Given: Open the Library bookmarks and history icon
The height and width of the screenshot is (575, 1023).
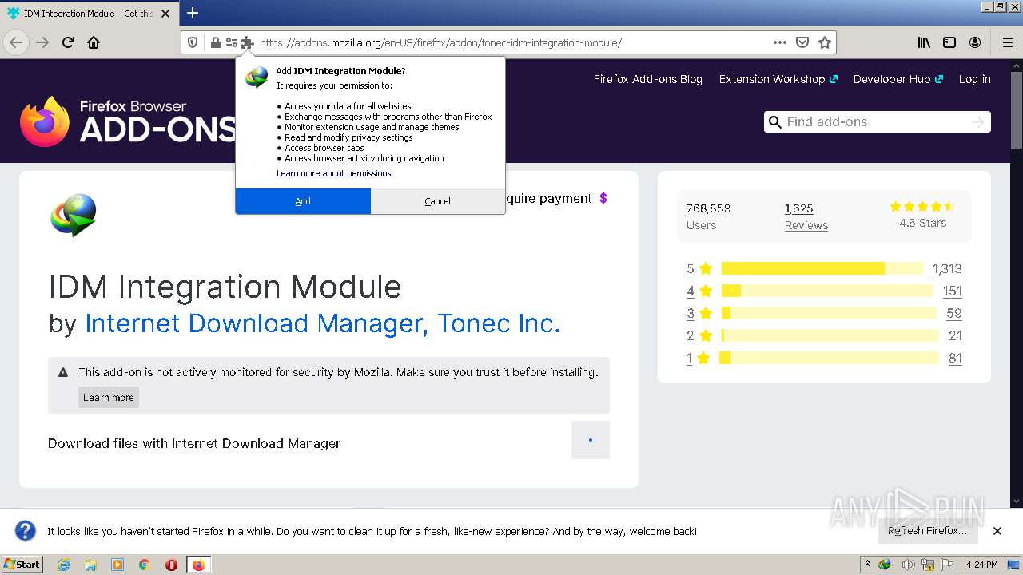Looking at the screenshot, I should tap(924, 42).
